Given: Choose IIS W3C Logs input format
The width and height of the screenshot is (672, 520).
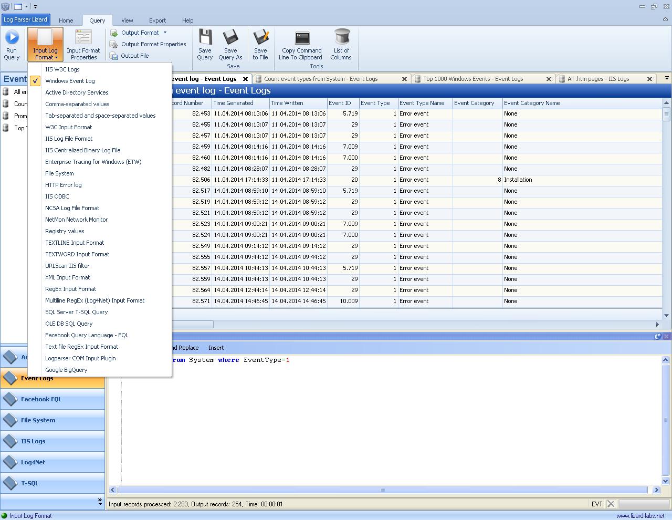Looking at the screenshot, I should tap(62, 69).
